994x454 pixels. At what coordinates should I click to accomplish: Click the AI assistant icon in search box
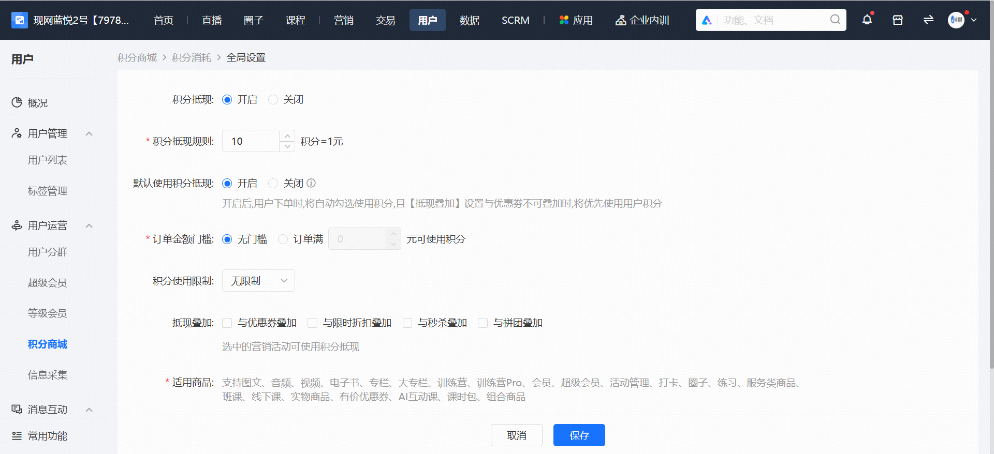(707, 20)
